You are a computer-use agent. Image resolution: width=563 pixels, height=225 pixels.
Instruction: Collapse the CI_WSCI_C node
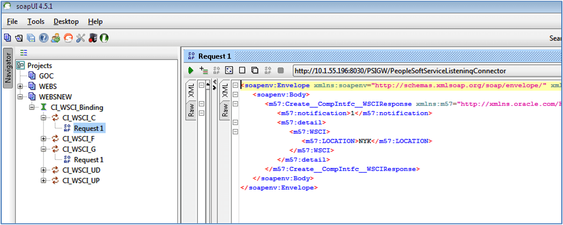pos(44,117)
